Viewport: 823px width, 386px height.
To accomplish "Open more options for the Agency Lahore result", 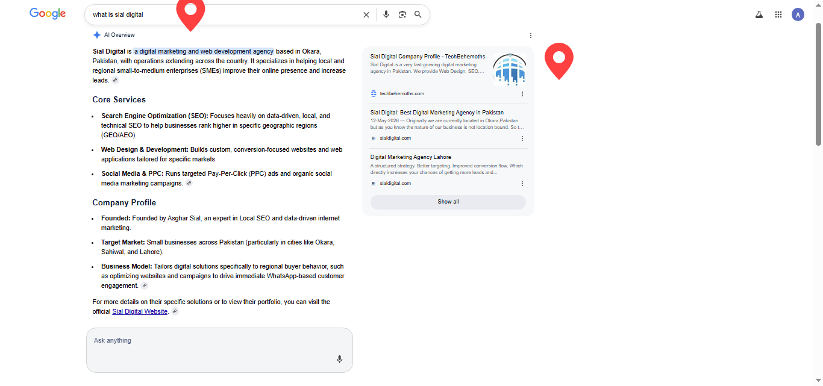I will pos(522,184).
